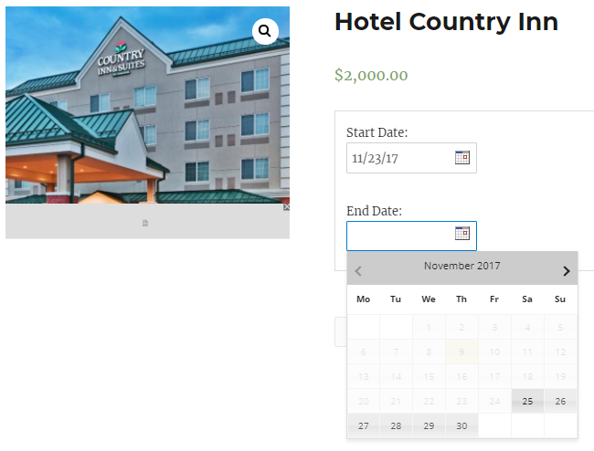Go to next month in calendar
The width and height of the screenshot is (594, 451).
[566, 270]
